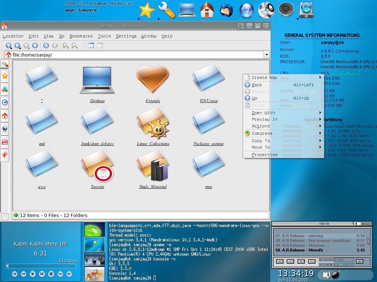Click the speaker icon in top panel

coord(286,10)
